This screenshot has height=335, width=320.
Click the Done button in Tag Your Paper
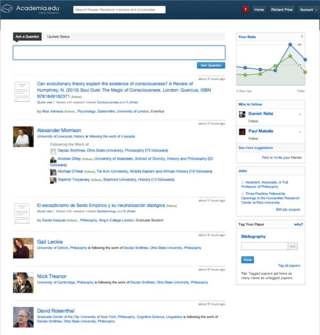(x=247, y=259)
